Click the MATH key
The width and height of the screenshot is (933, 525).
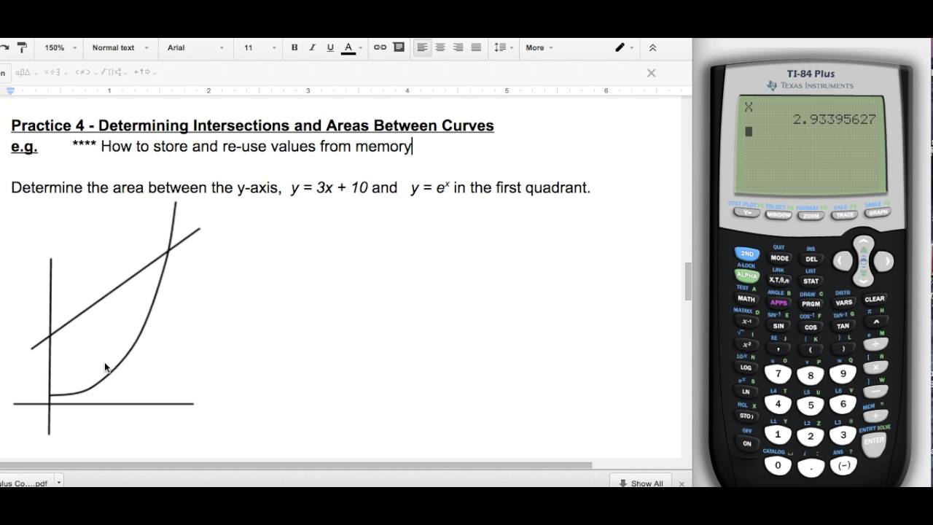[746, 298]
